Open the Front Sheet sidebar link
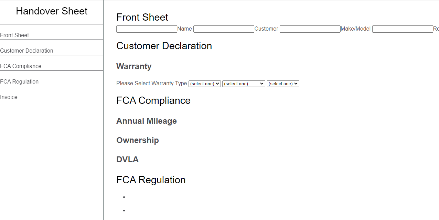This screenshot has height=220, width=439. (x=14, y=35)
